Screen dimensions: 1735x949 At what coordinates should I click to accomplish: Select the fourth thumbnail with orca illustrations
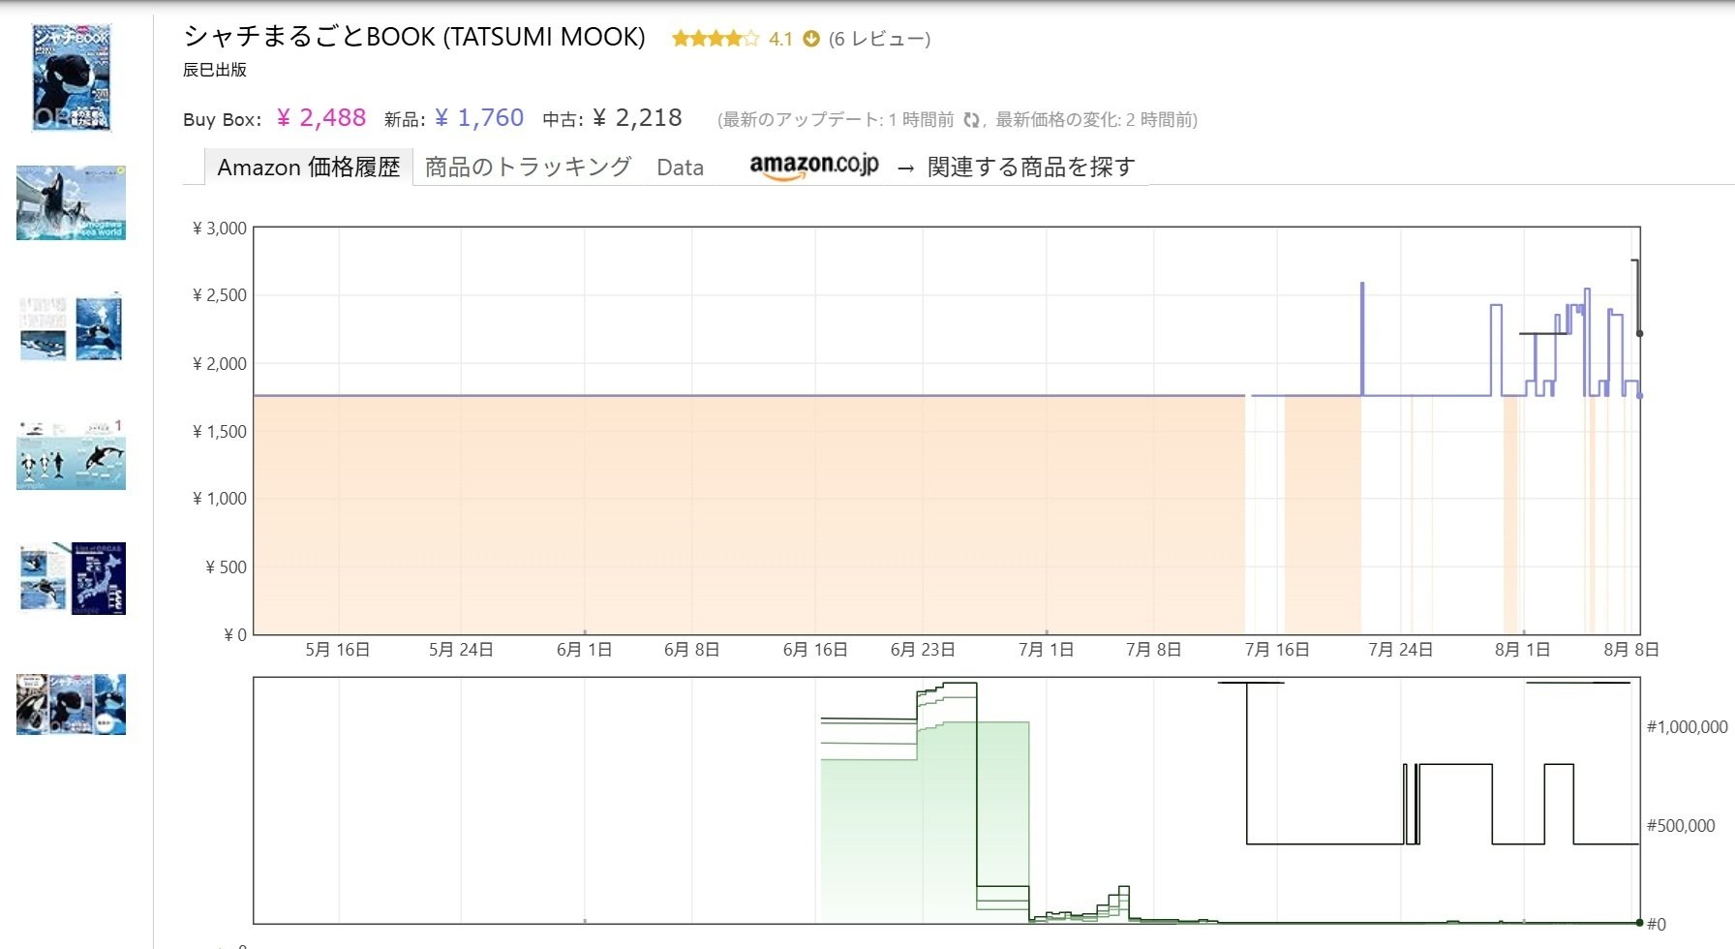[x=71, y=454]
